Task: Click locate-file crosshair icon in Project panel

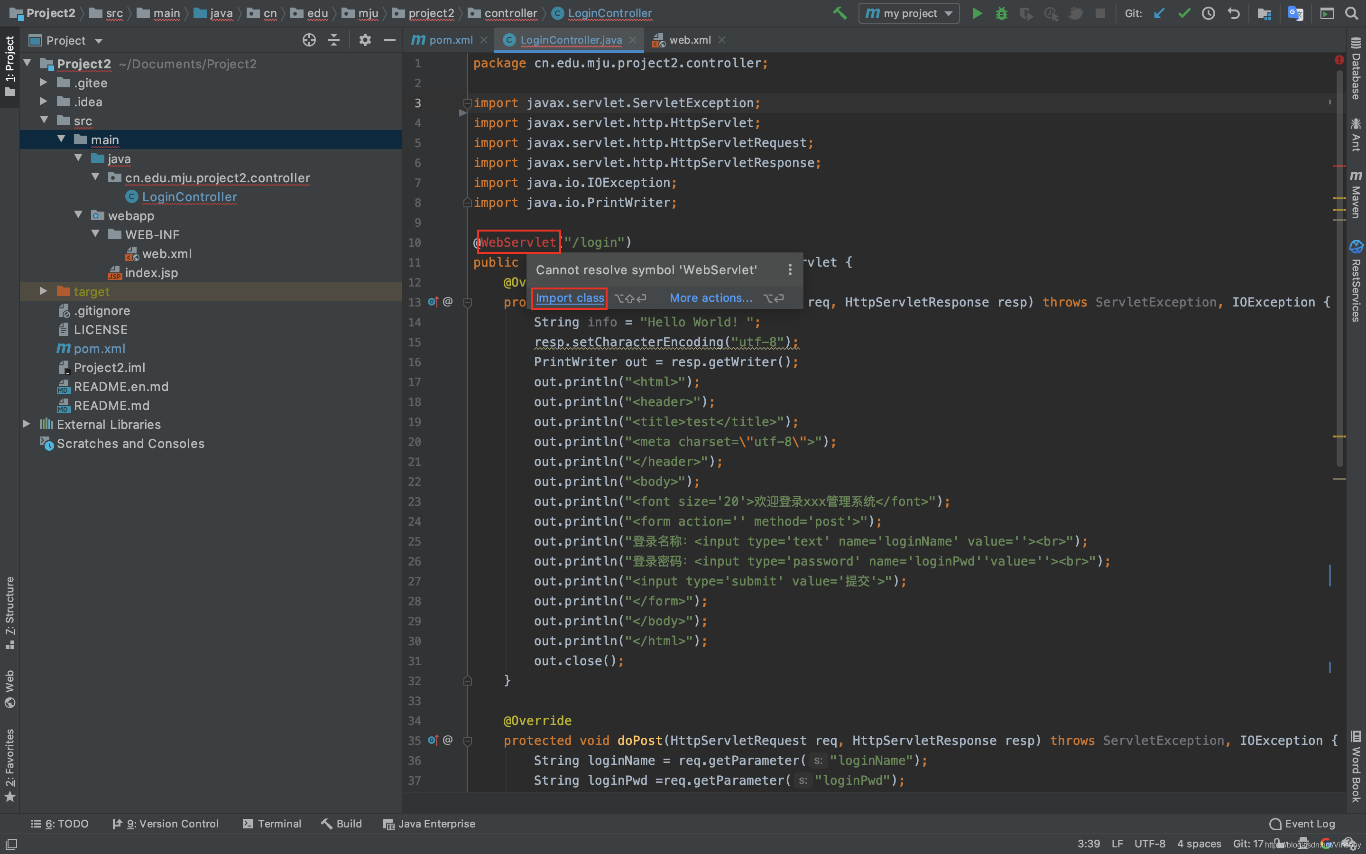Action: (x=309, y=40)
